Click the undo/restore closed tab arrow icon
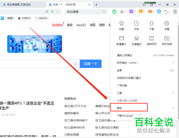Image resolution: width=179 pixels, height=138 pixels. click(x=166, y=12)
